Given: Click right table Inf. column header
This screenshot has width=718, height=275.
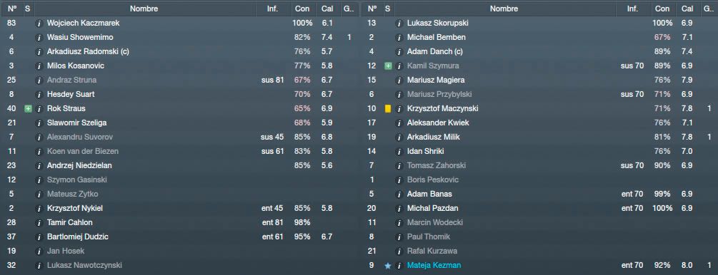Looking at the screenshot, I should click(x=633, y=9).
